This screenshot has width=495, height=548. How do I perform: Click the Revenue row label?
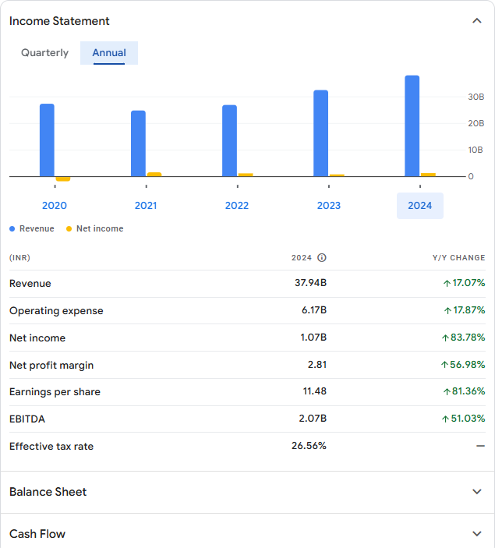pyautogui.click(x=30, y=284)
